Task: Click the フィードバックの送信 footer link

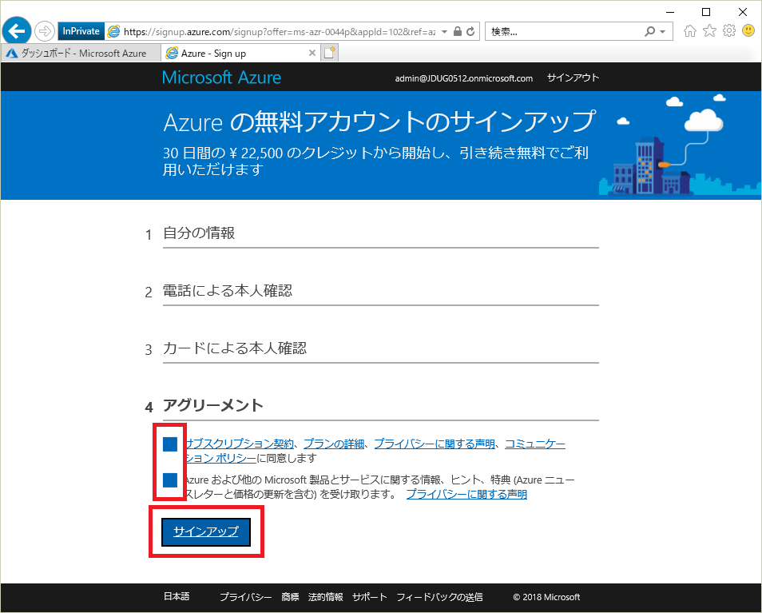Action: 440,597
